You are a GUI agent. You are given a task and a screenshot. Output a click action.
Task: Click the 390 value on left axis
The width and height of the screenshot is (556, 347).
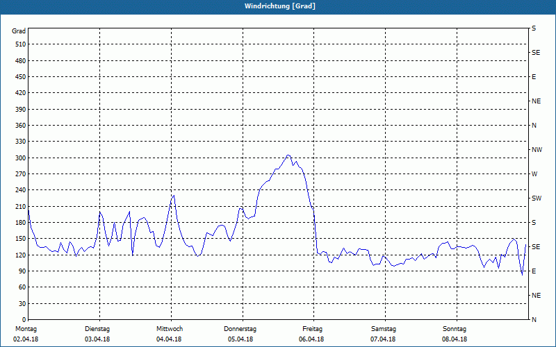point(21,110)
